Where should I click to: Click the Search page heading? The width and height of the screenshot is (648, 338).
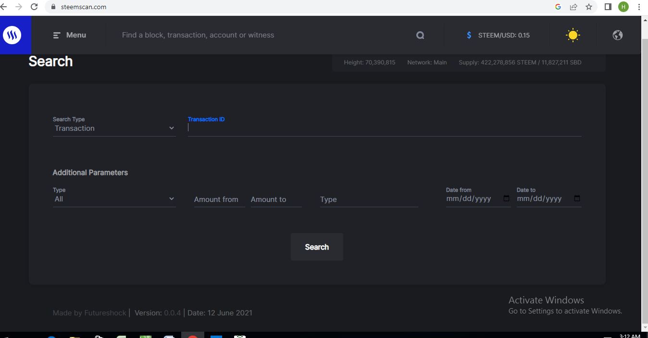(50, 62)
